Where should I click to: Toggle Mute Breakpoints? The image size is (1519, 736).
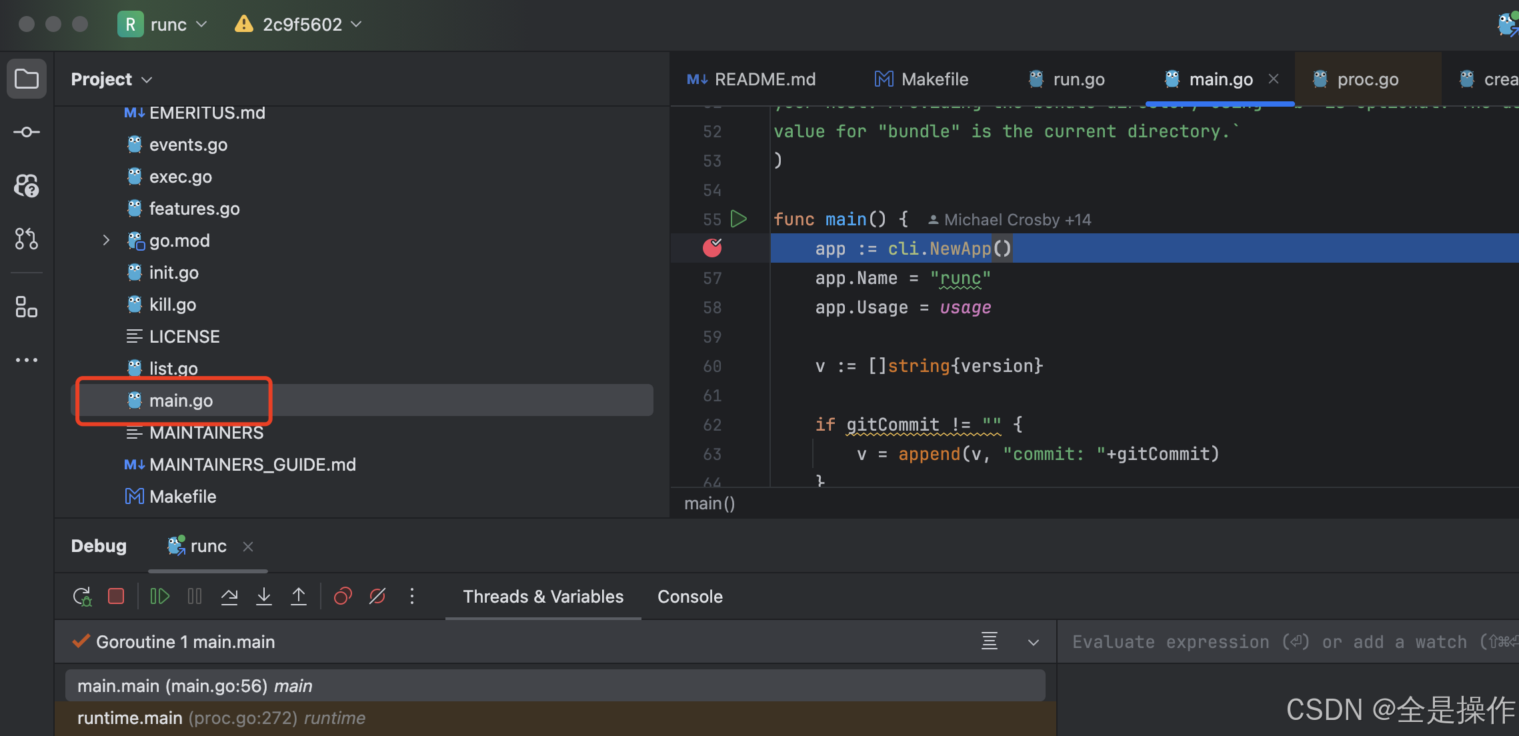click(377, 596)
